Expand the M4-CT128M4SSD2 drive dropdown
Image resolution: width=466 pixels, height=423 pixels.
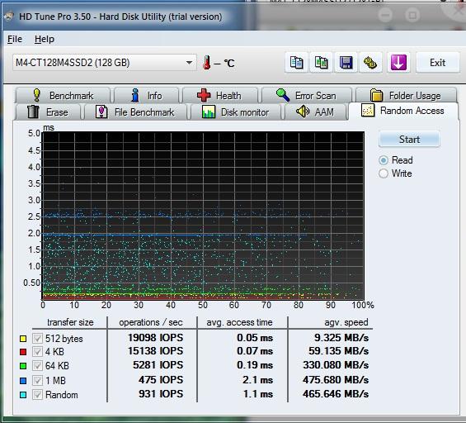pyautogui.click(x=104, y=63)
